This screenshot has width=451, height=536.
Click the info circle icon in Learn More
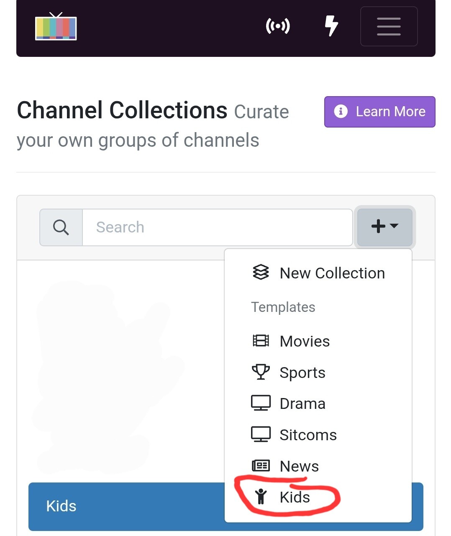[x=341, y=112]
